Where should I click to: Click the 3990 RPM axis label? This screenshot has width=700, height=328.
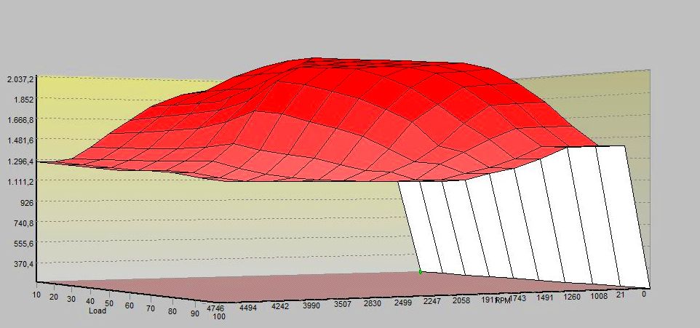[x=312, y=305]
